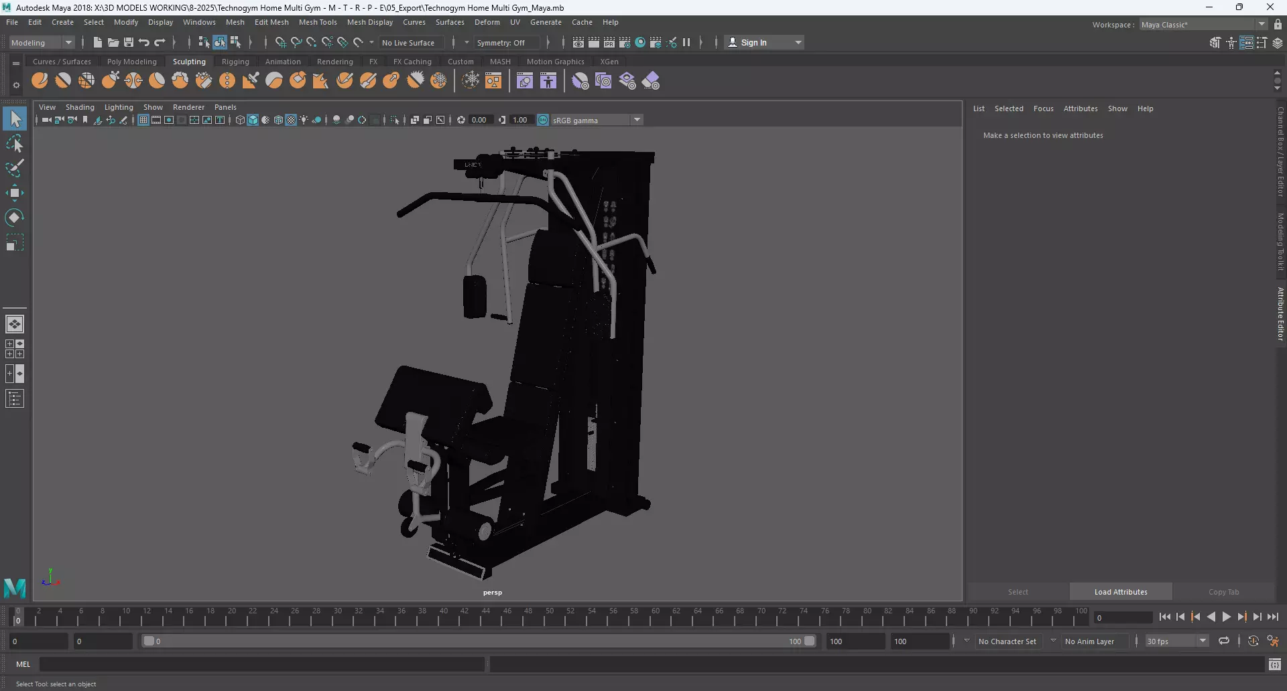
Task: Toggle playback loop mode
Action: (x=1224, y=641)
